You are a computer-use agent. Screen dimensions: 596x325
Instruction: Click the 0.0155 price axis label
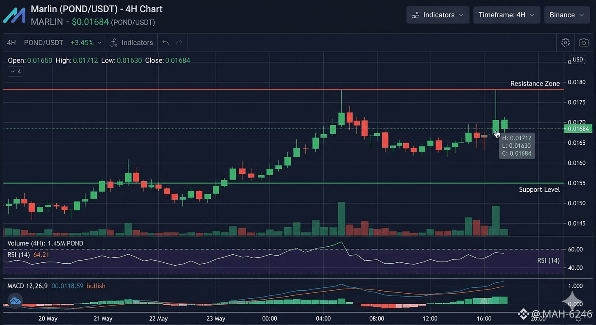coord(577,183)
